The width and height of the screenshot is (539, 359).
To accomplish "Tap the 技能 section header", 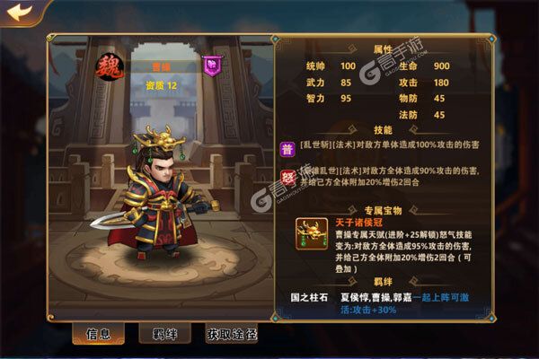I will pos(383,130).
